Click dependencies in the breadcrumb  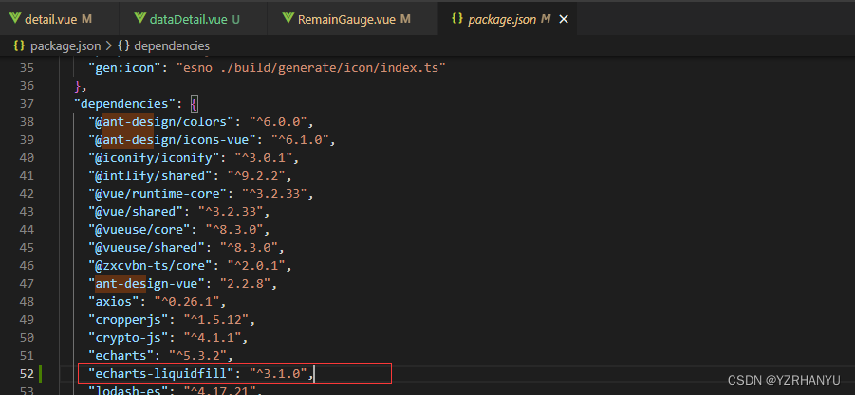172,46
